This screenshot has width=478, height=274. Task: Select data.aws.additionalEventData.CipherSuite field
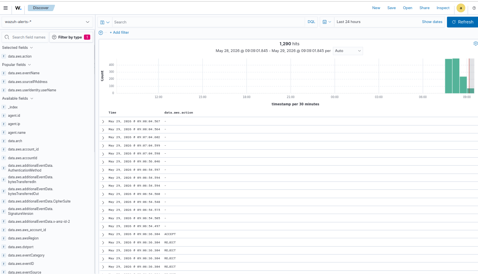(x=39, y=201)
